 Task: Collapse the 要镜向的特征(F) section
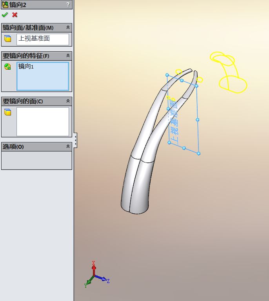[x=68, y=56]
